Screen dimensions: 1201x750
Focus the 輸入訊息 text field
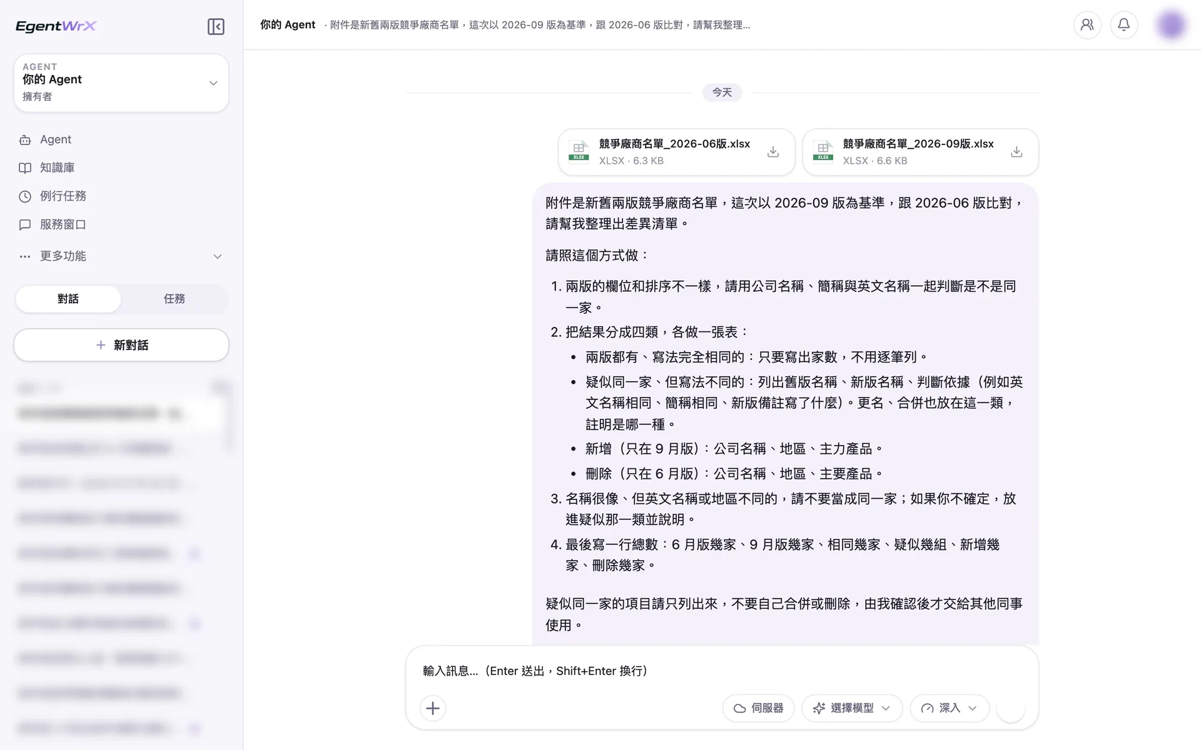722,671
